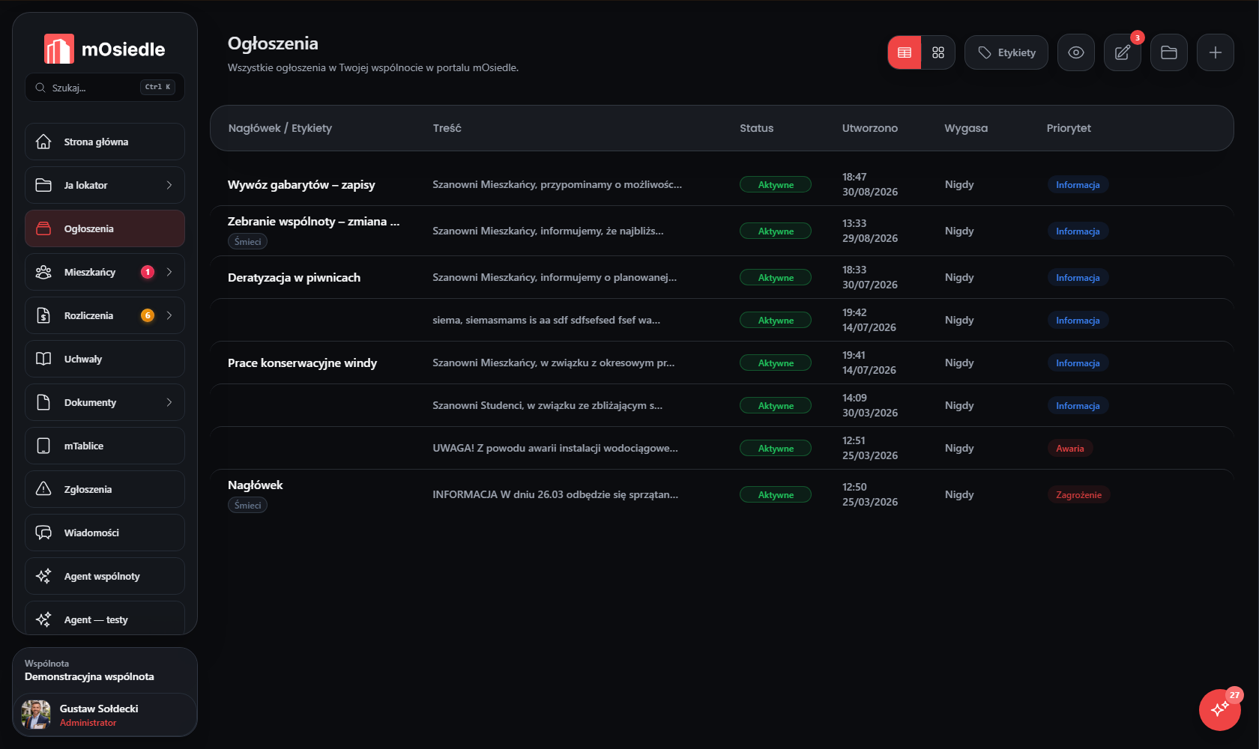Click Zgłoszenia warning triangle icon

[x=43, y=489]
